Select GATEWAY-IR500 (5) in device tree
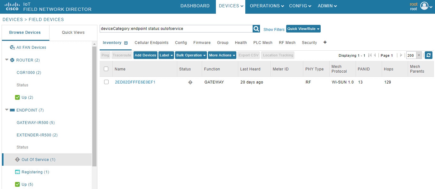The height and width of the screenshot is (189, 435). (36, 123)
